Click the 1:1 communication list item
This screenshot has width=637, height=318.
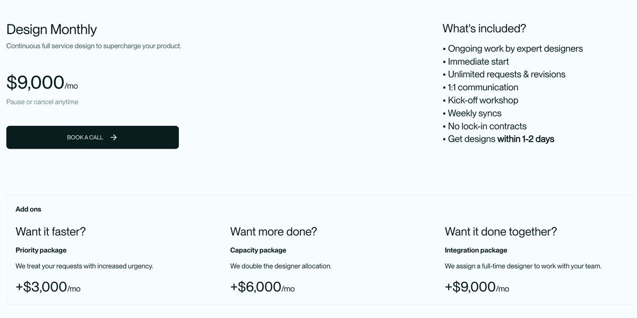(483, 88)
